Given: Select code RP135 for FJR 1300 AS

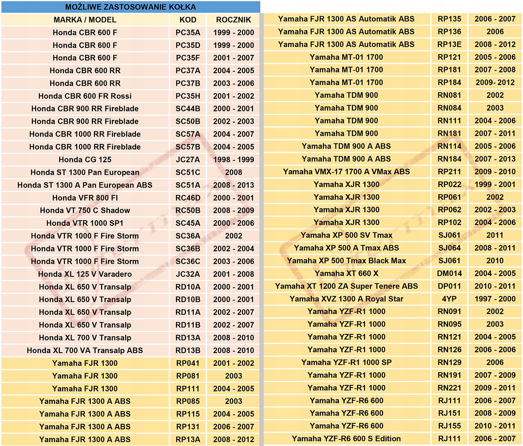Looking at the screenshot, I should point(449,19).
